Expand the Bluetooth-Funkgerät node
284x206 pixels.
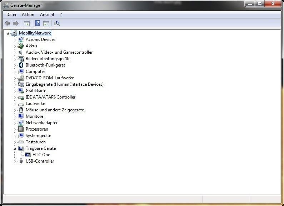15,65
